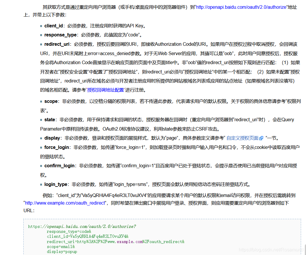
Task: Click the text “force_login=1”
Action: click(x=130, y=147)
